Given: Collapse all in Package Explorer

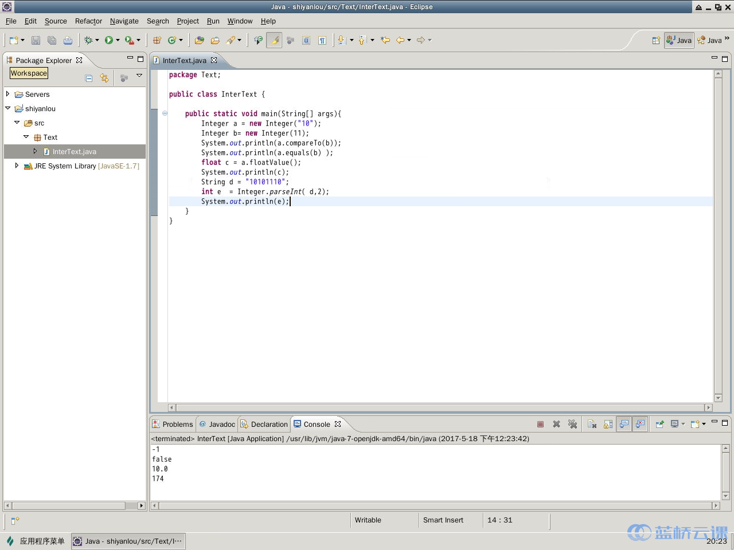Looking at the screenshot, I should (x=89, y=78).
